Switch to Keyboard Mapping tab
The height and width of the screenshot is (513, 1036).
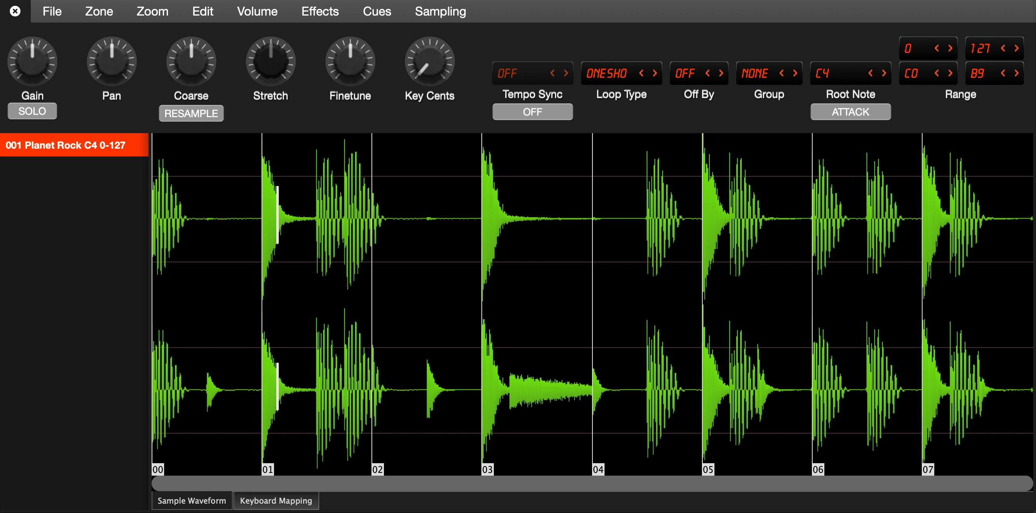click(276, 501)
